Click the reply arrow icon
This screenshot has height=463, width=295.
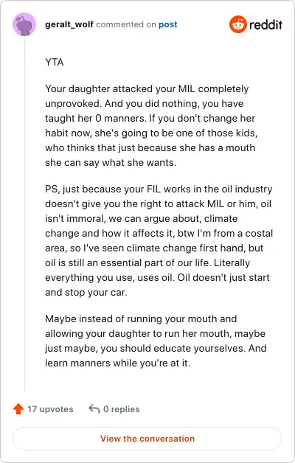click(94, 409)
